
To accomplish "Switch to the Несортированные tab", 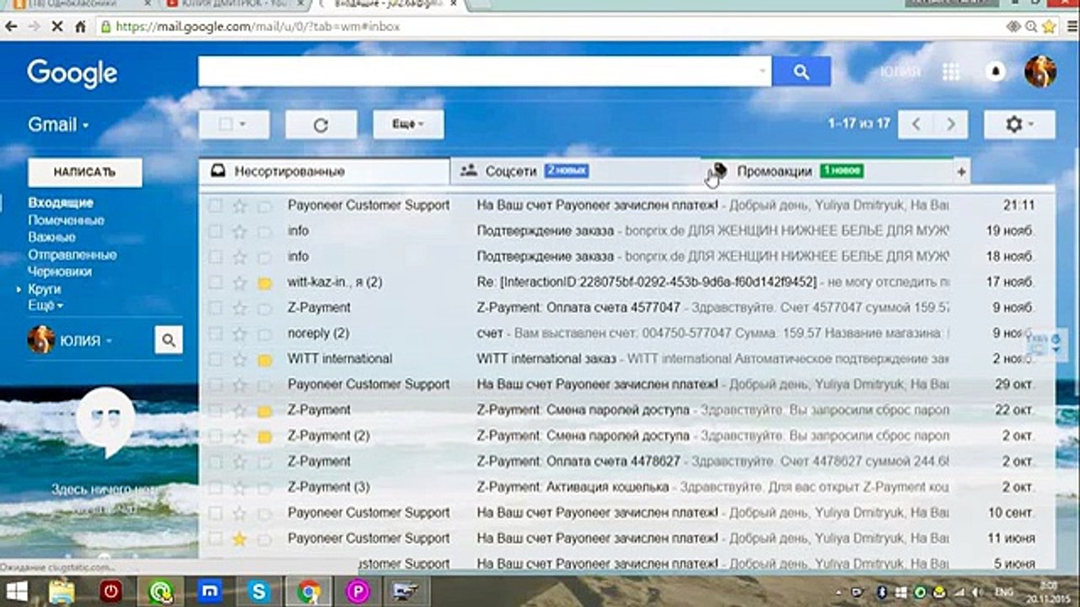I will point(325,171).
